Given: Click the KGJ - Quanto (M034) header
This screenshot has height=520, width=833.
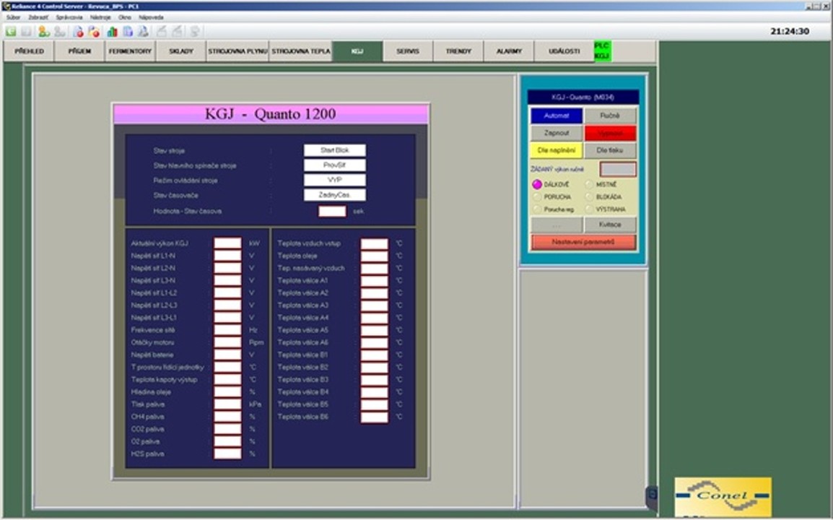Looking at the screenshot, I should pos(583,97).
